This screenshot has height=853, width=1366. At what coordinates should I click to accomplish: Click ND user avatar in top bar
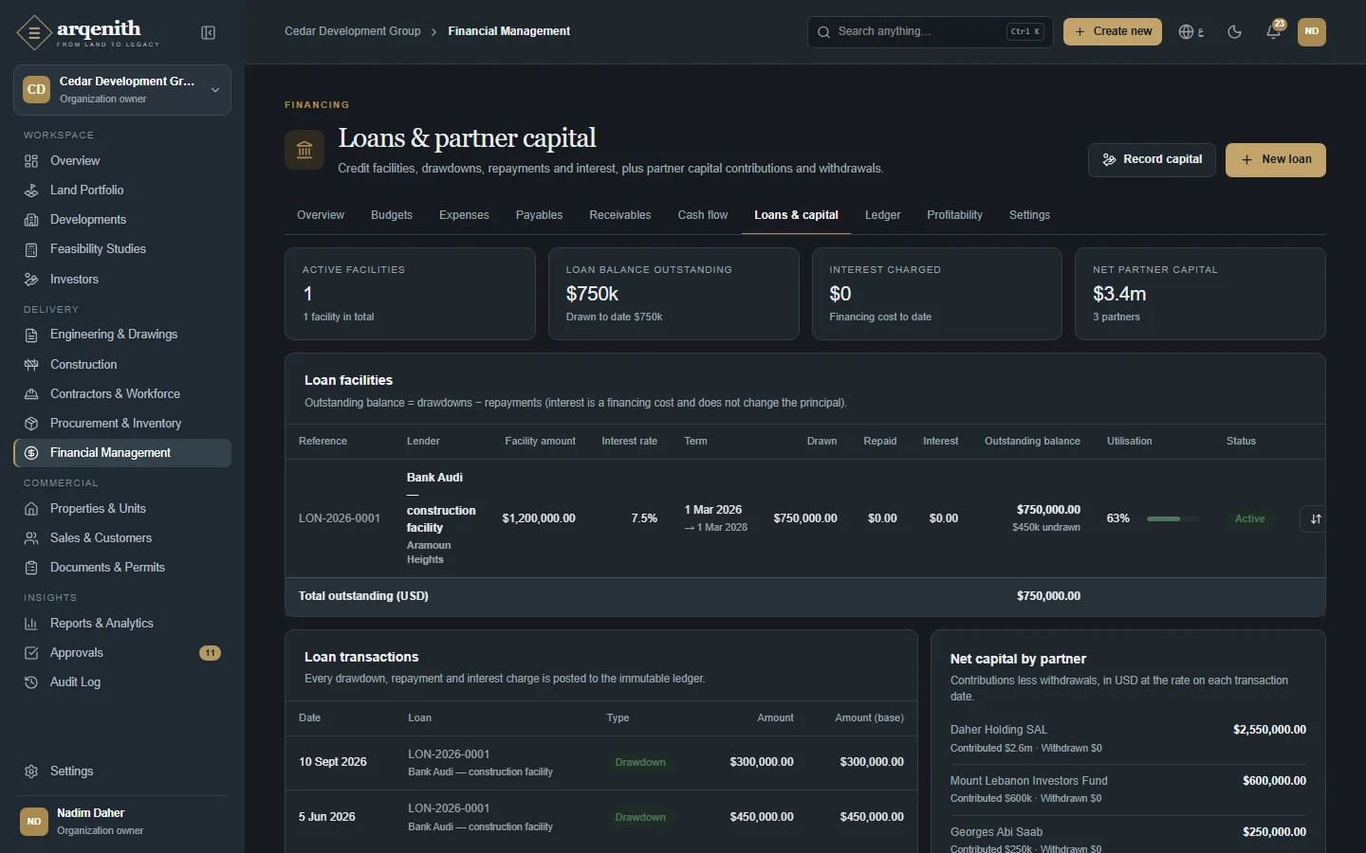[x=1312, y=31]
